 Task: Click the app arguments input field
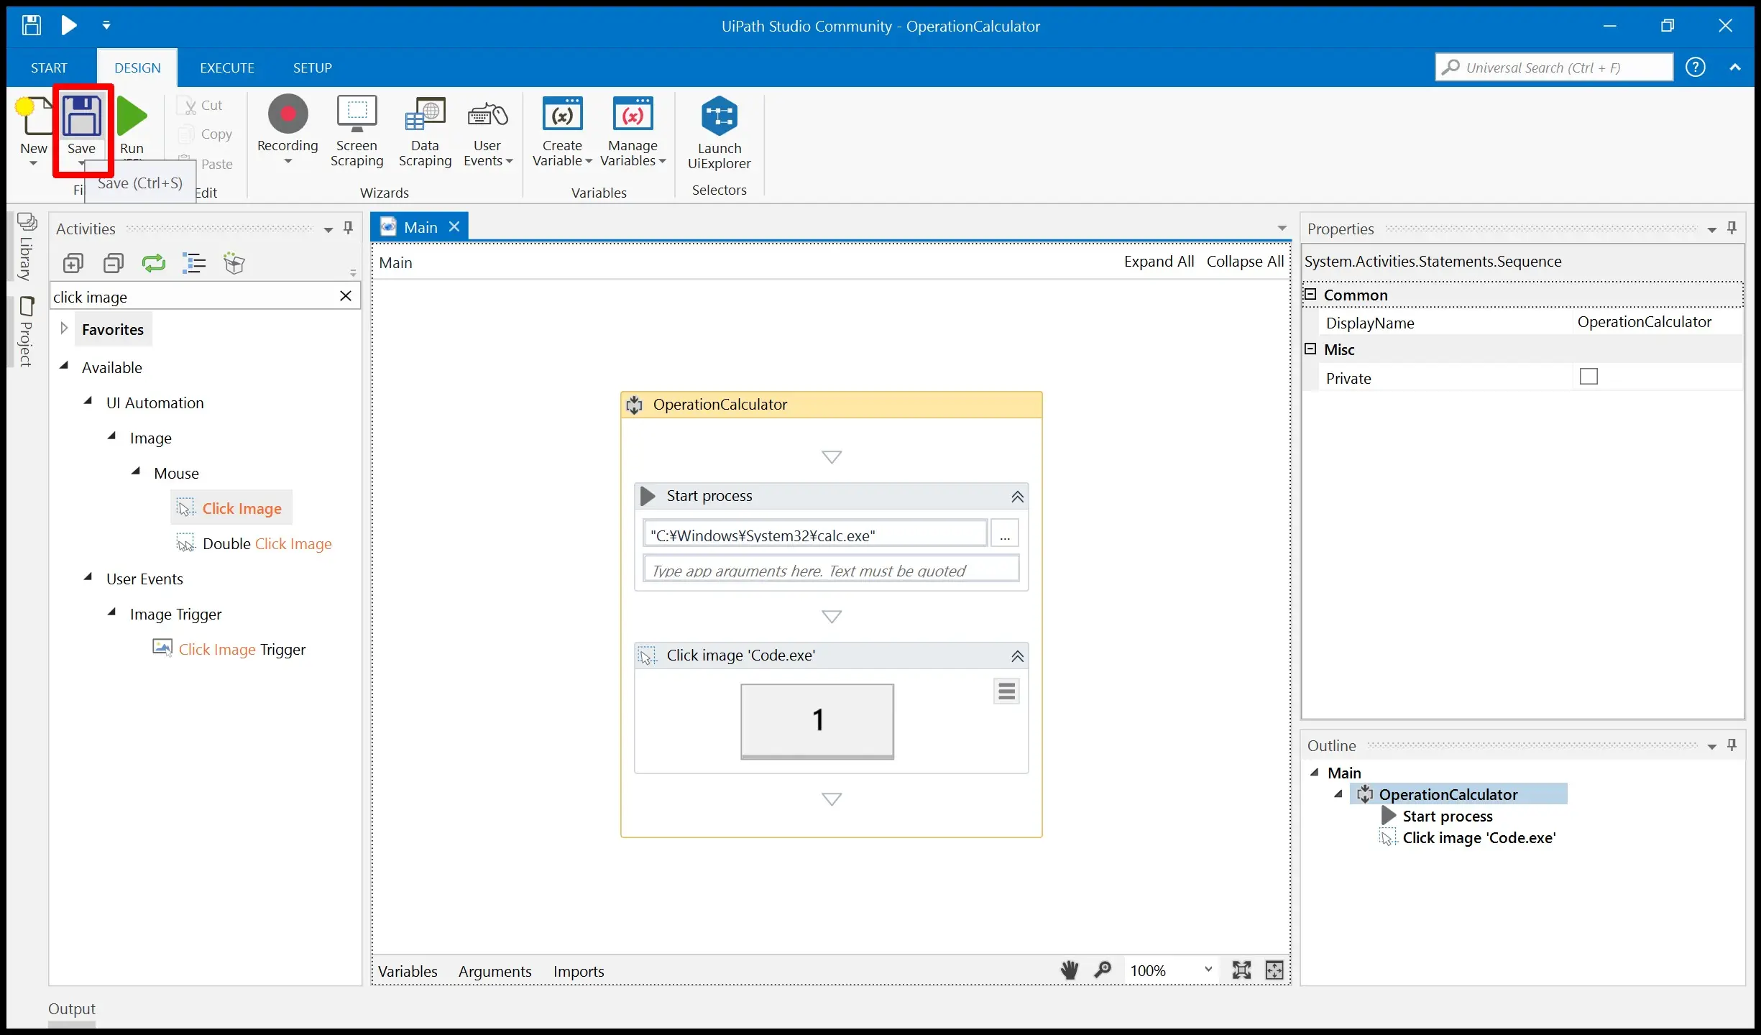(831, 570)
